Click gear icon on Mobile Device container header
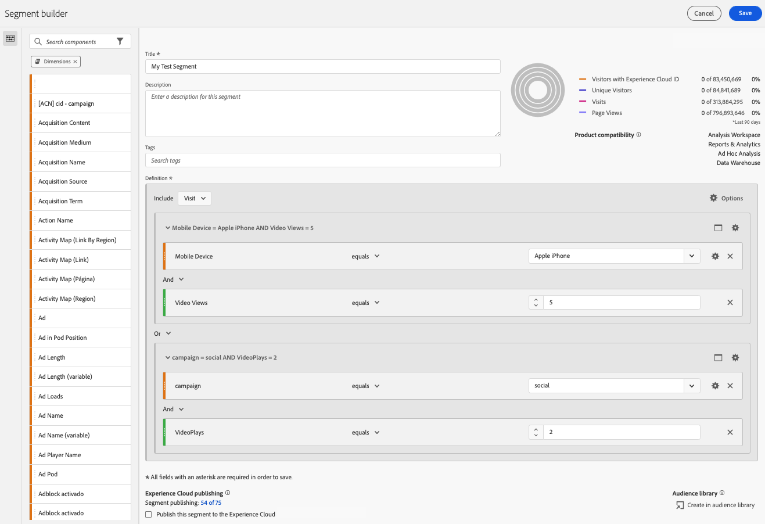This screenshot has height=524, width=765. coord(735,228)
